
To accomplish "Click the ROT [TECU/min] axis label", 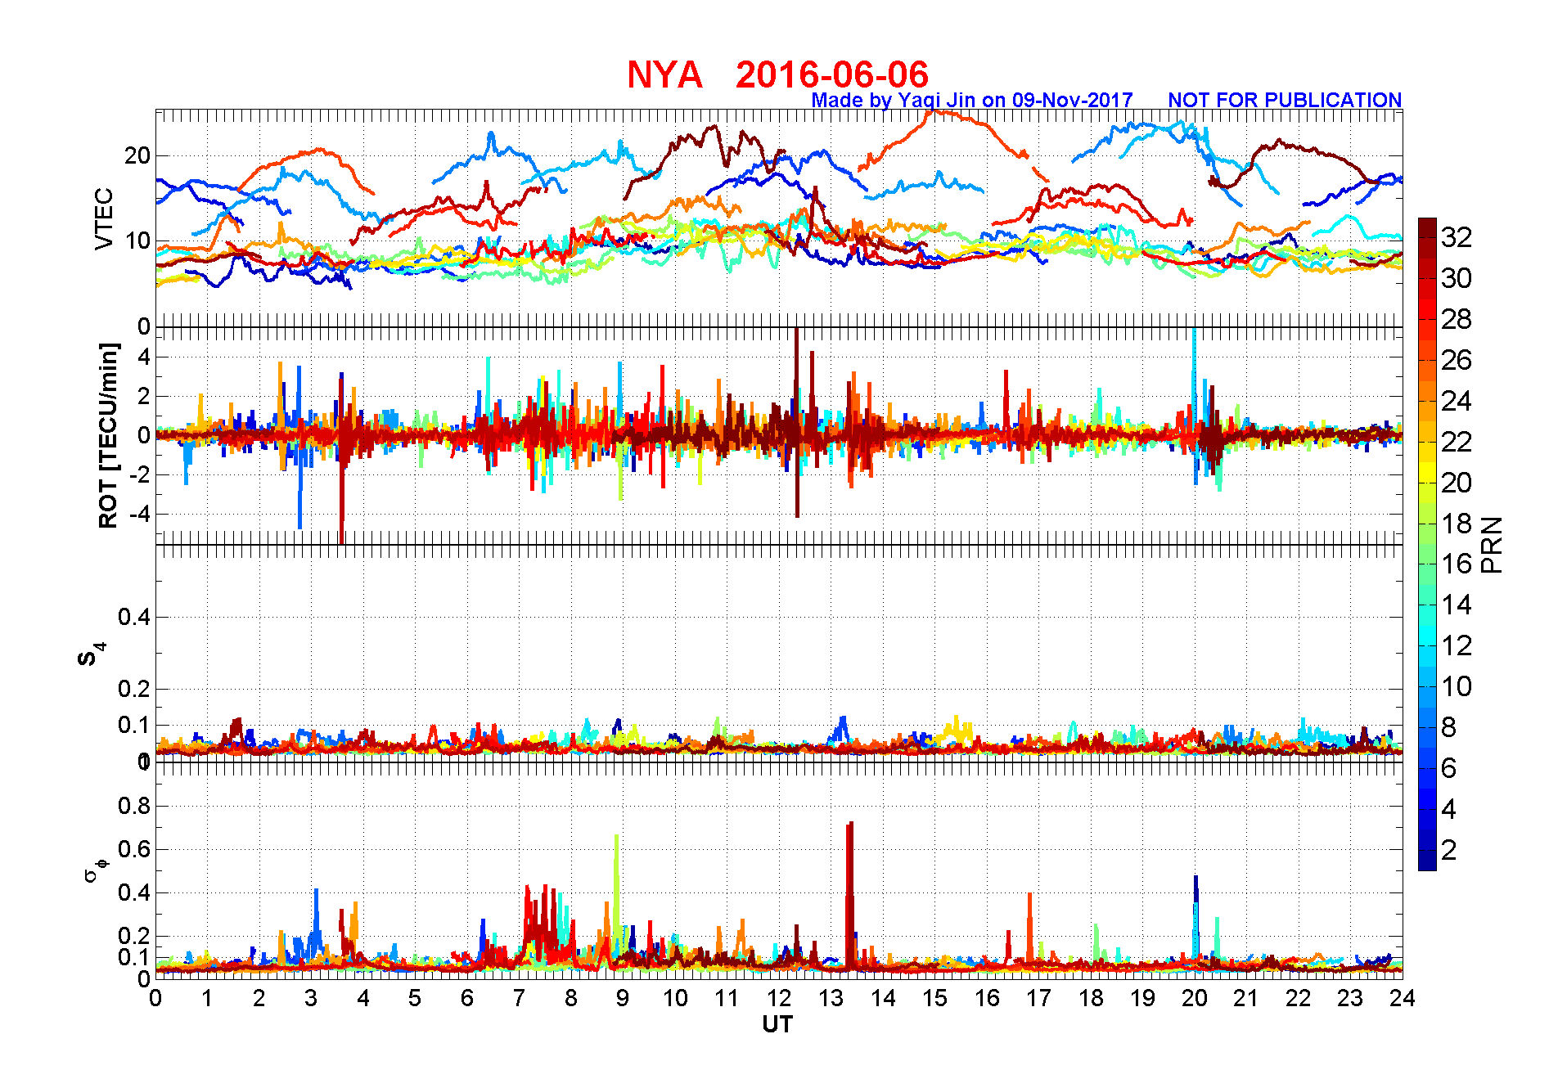I will point(108,435).
